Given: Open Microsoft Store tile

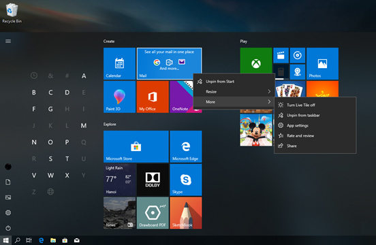Looking at the screenshot, I should 136,146.
